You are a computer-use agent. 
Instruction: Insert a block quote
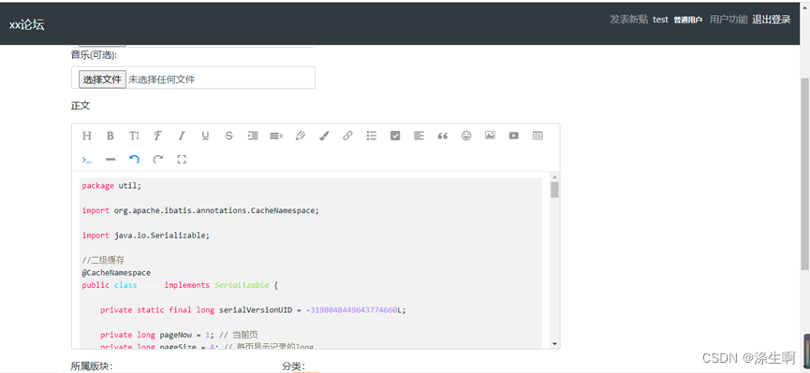click(x=442, y=136)
